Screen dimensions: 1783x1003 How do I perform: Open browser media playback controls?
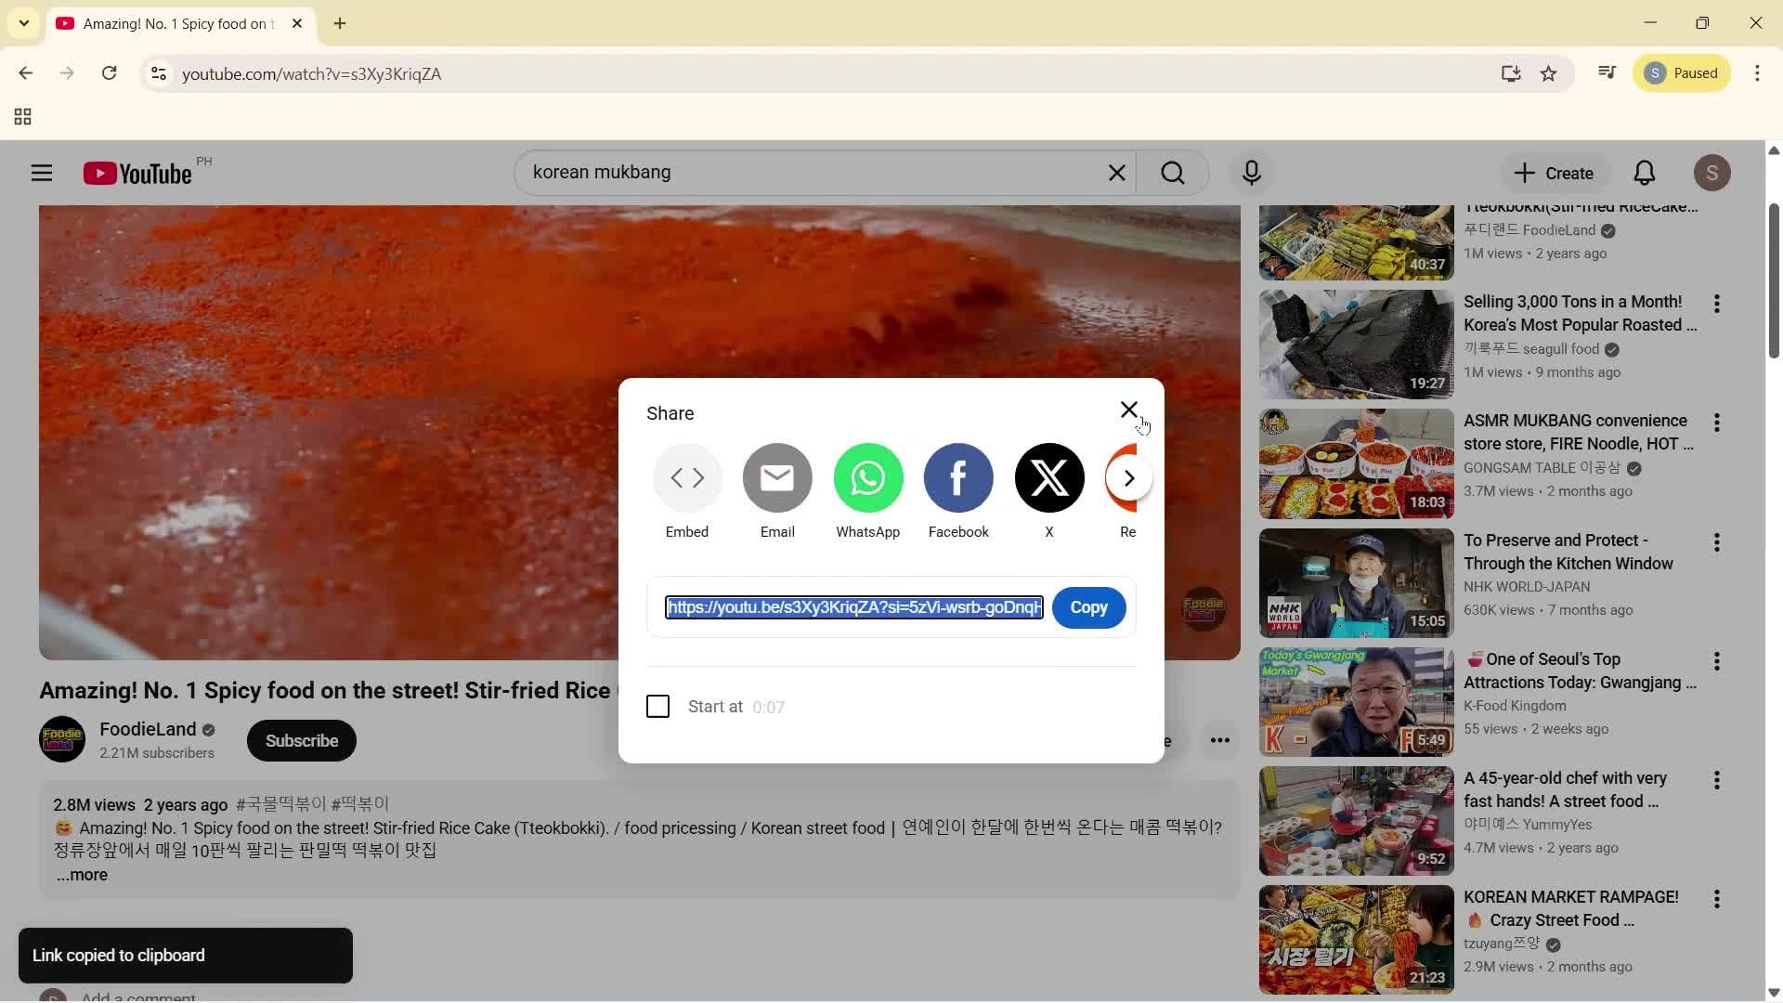coord(1606,73)
